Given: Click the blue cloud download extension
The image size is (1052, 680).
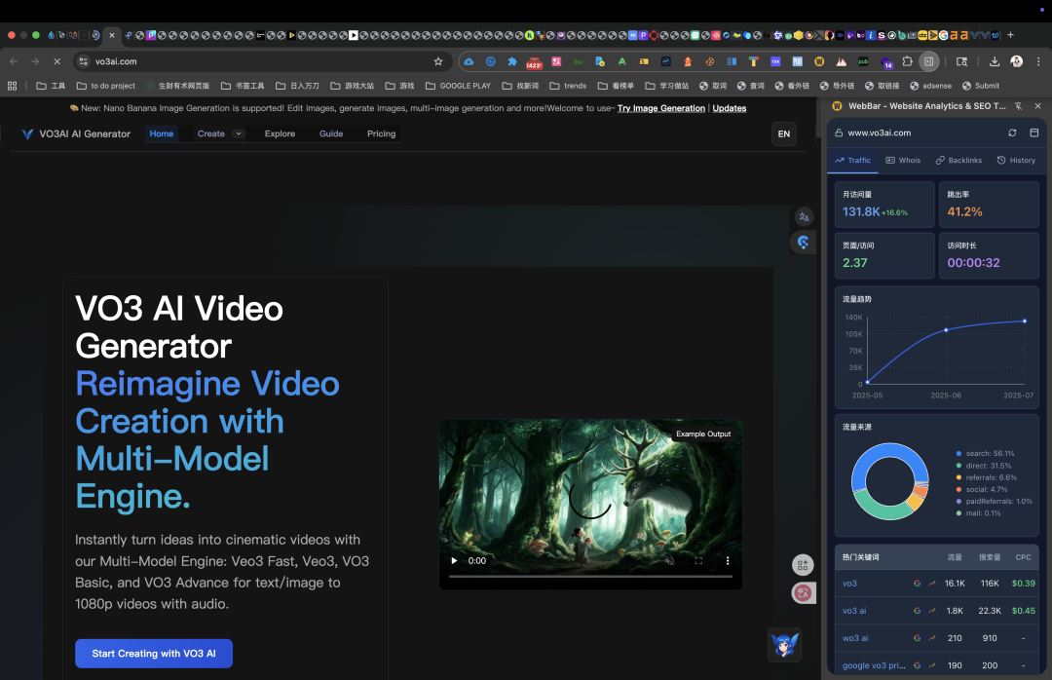Looking at the screenshot, I should tap(469, 61).
